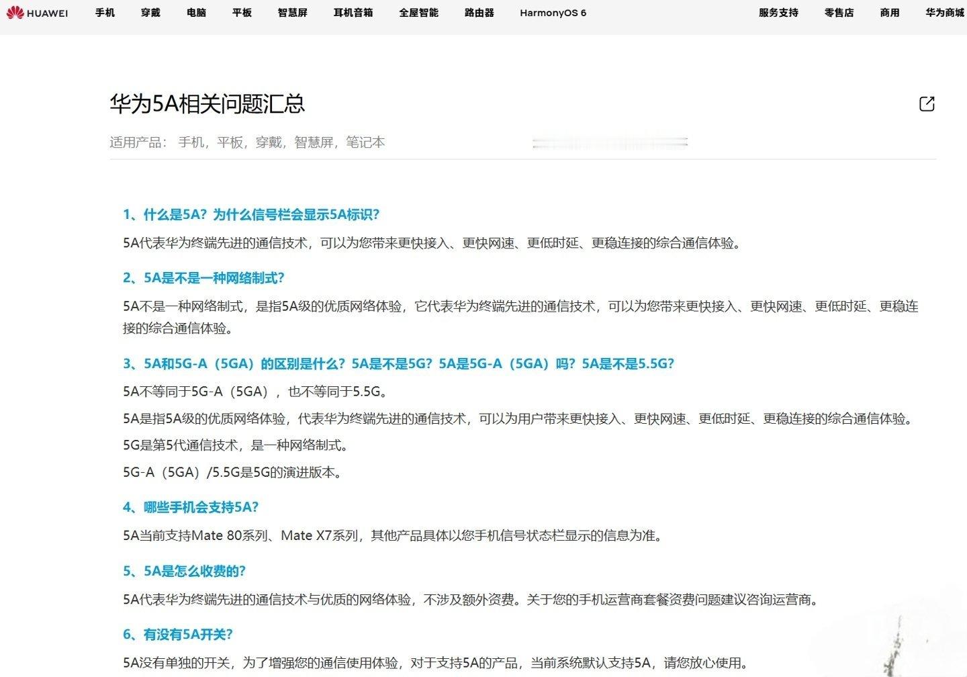
Task: Go to 路由器 in the top navigation
Action: coord(479,13)
